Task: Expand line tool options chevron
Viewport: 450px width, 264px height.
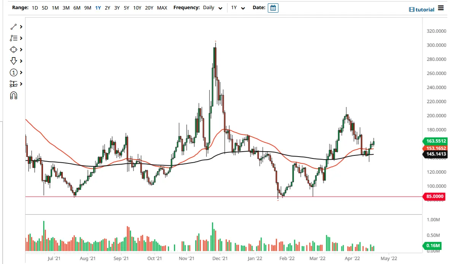Action: coord(21,27)
